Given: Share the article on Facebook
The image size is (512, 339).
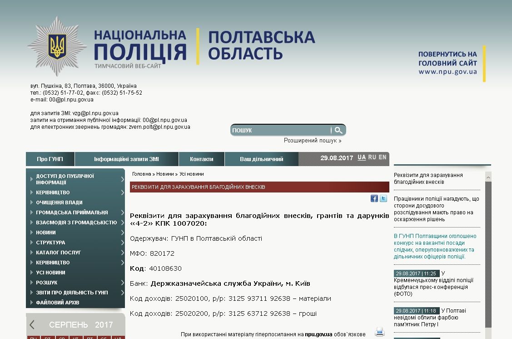Looking at the screenshot, I should 373,198.
